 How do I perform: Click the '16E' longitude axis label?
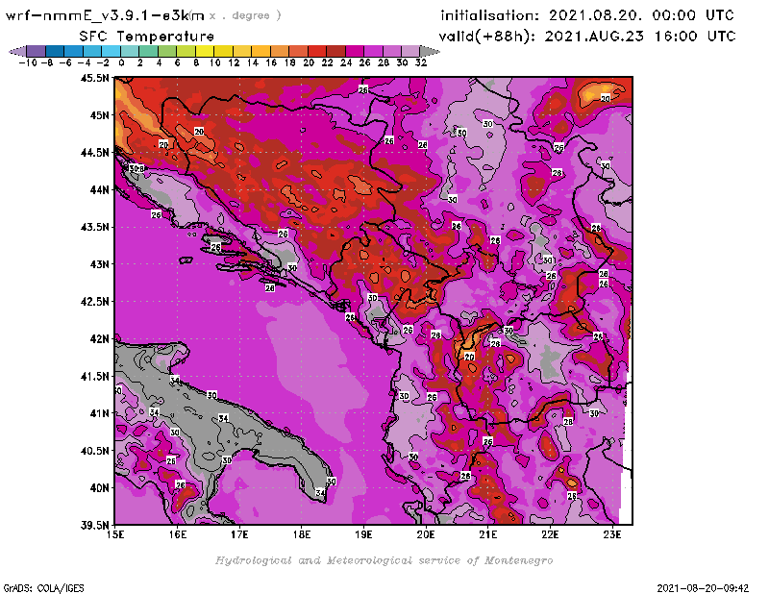click(178, 534)
